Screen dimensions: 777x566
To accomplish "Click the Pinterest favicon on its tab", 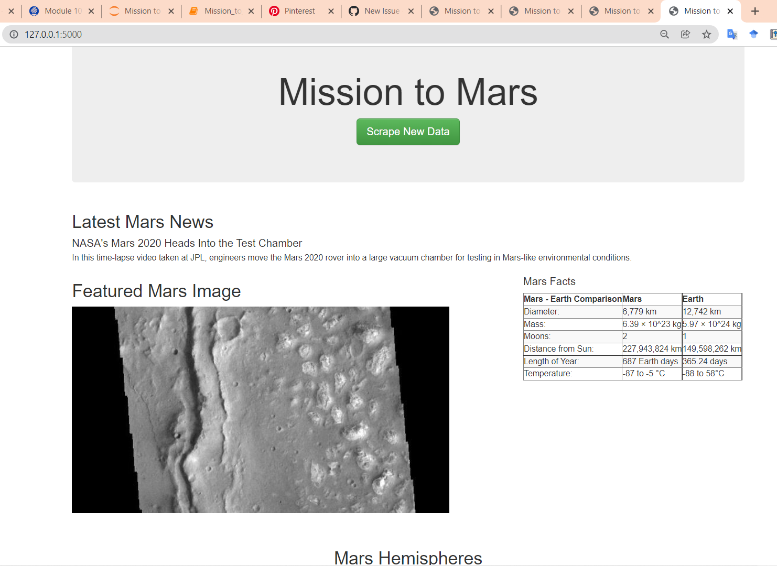I will pyautogui.click(x=274, y=11).
